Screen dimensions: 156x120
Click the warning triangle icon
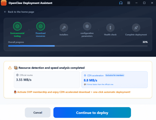click(x=10, y=68)
